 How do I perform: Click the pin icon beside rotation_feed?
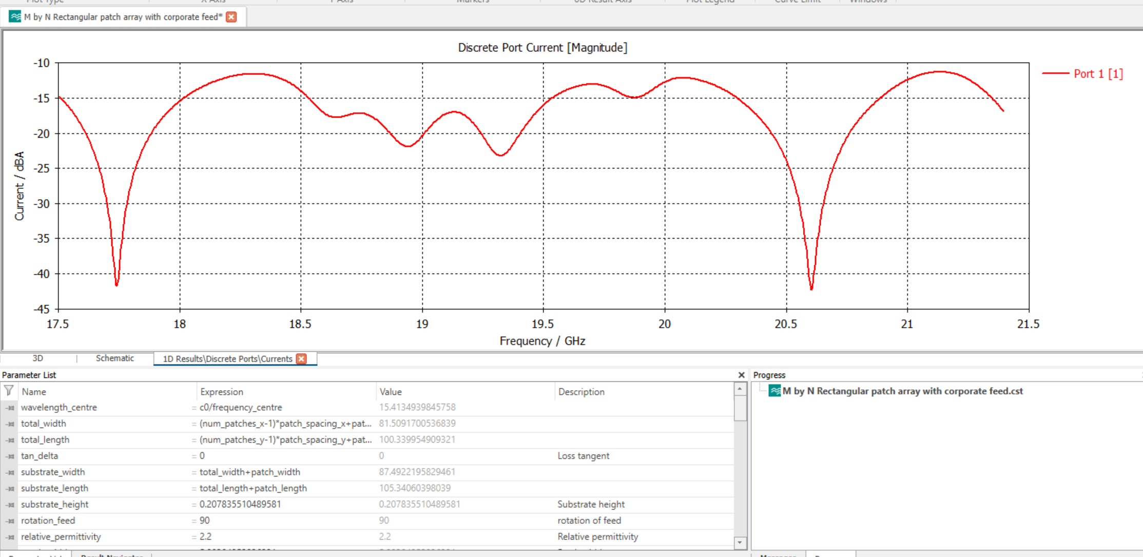(10, 521)
